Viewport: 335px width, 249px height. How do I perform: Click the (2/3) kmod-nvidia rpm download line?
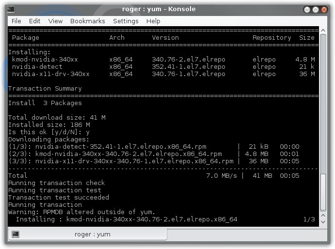click(x=154, y=154)
